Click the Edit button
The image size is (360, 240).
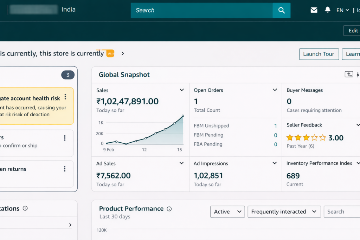pos(352,31)
